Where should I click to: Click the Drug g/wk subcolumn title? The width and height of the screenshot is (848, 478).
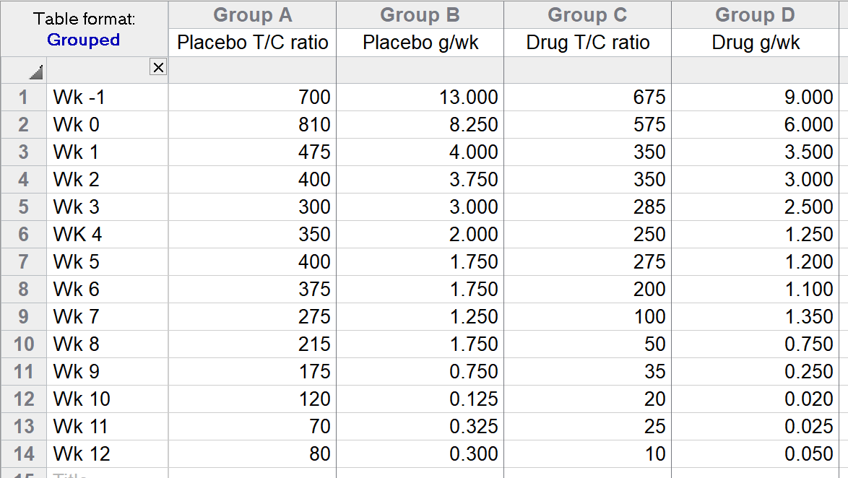pos(756,42)
